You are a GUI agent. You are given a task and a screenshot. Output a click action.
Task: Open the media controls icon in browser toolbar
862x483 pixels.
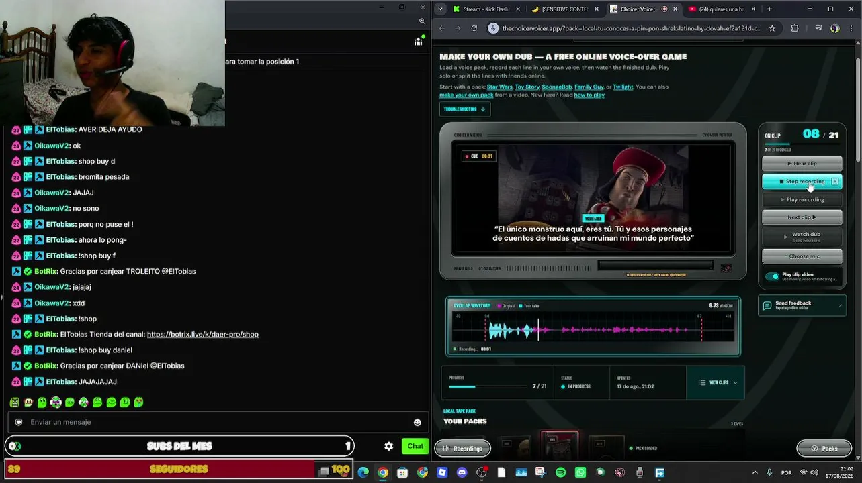tap(818, 28)
